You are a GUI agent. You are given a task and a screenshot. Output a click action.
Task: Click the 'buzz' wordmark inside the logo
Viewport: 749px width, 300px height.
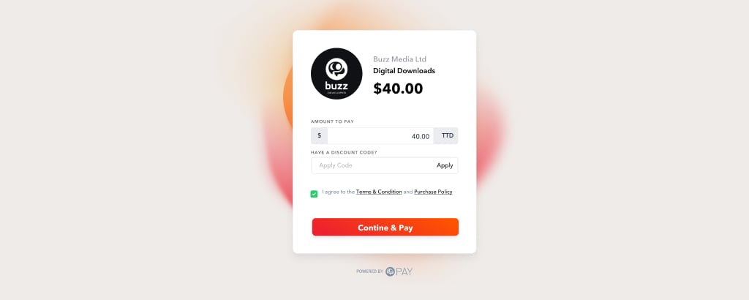(x=336, y=86)
